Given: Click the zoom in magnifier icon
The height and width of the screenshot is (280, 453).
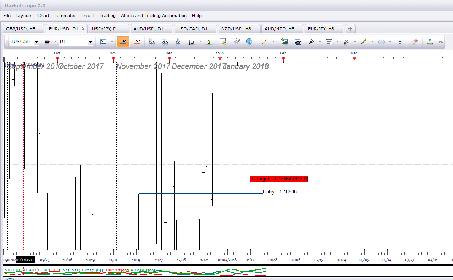Looking at the screenshot, I should pos(152,42).
